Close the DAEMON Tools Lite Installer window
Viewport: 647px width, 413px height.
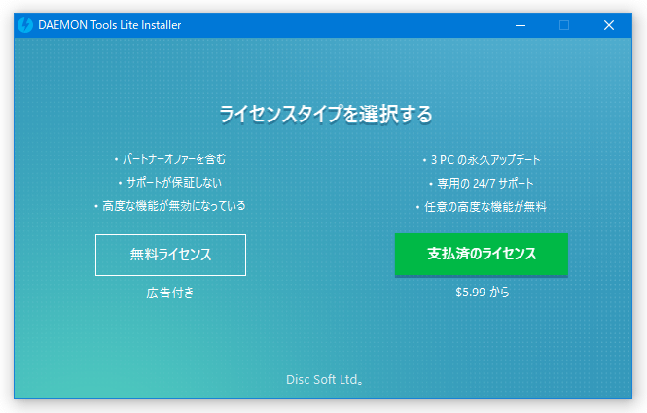[x=609, y=25]
